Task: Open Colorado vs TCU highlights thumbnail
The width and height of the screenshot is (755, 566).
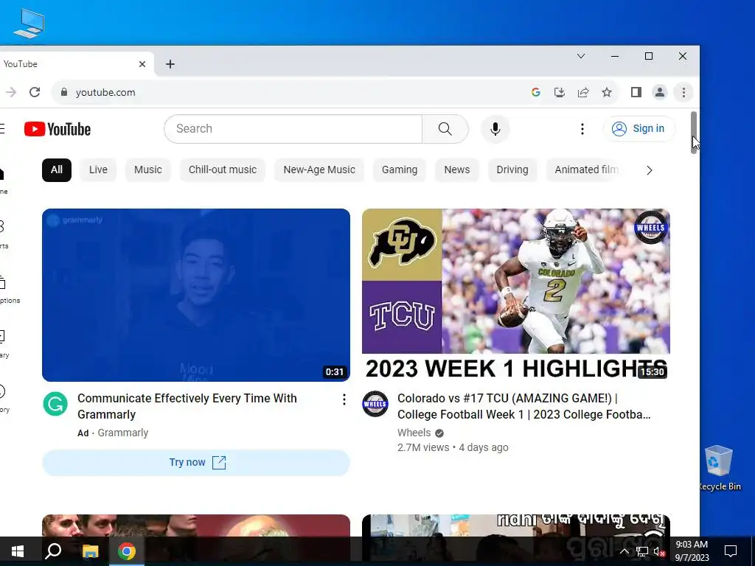Action: click(515, 295)
